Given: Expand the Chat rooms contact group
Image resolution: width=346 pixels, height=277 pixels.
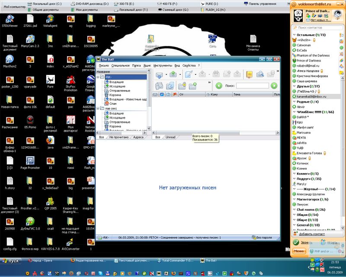Looking at the screenshot, I should click(294, 209).
